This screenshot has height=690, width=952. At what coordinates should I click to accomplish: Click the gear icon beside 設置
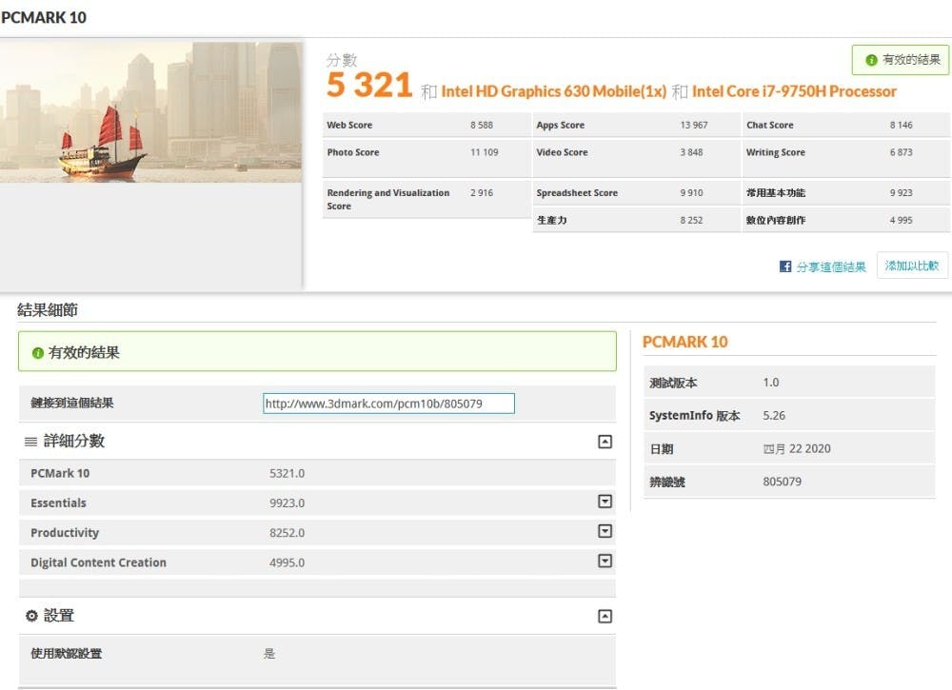[x=31, y=617]
